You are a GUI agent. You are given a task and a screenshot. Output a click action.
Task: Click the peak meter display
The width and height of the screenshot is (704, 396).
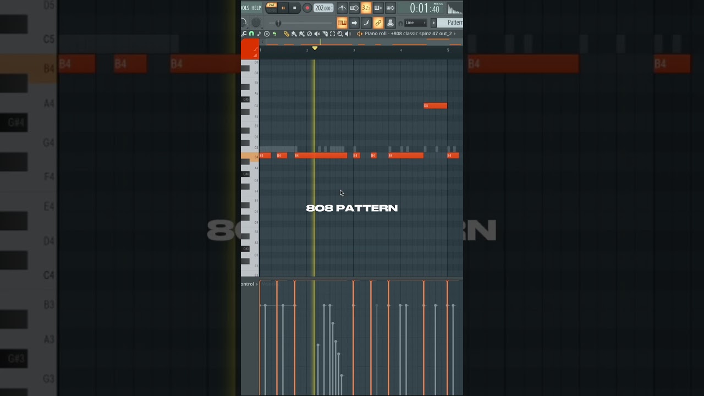tap(455, 8)
